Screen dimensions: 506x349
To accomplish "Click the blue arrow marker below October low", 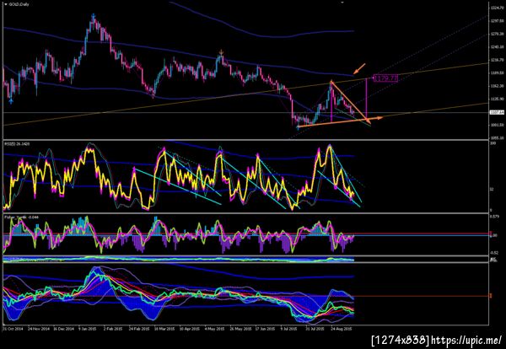I will click(x=12, y=101).
